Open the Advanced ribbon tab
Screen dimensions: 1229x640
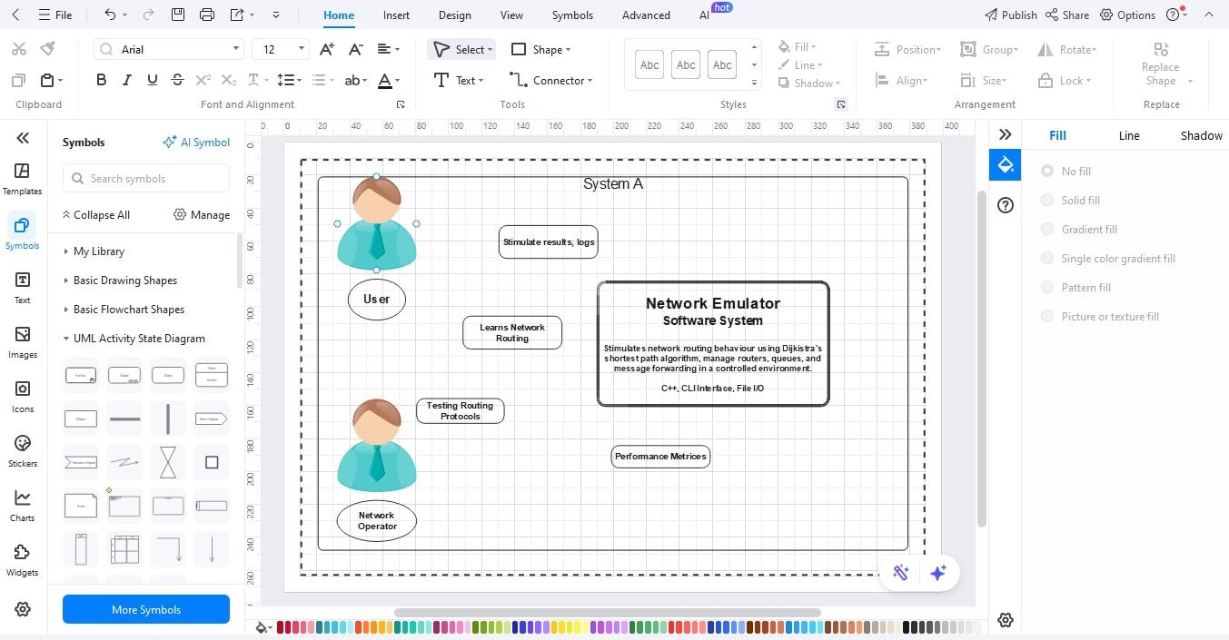646,15
